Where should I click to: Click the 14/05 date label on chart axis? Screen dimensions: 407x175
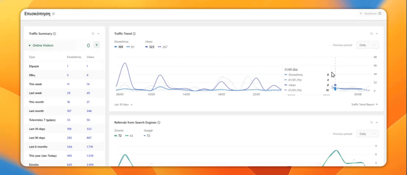point(186,94)
